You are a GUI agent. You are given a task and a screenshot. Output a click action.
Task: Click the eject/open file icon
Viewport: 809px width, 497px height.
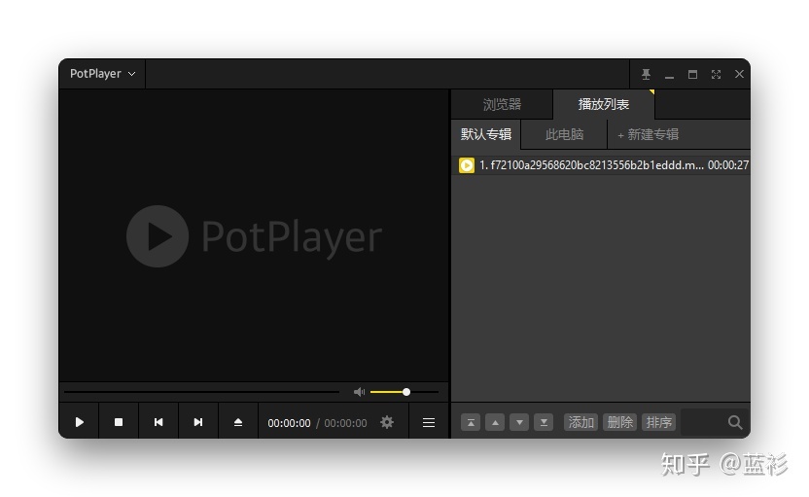click(238, 422)
